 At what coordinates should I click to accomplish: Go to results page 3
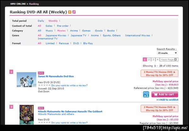coord(153,59)
